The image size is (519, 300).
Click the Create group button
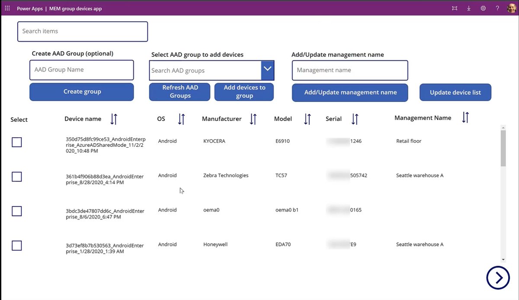pos(82,92)
